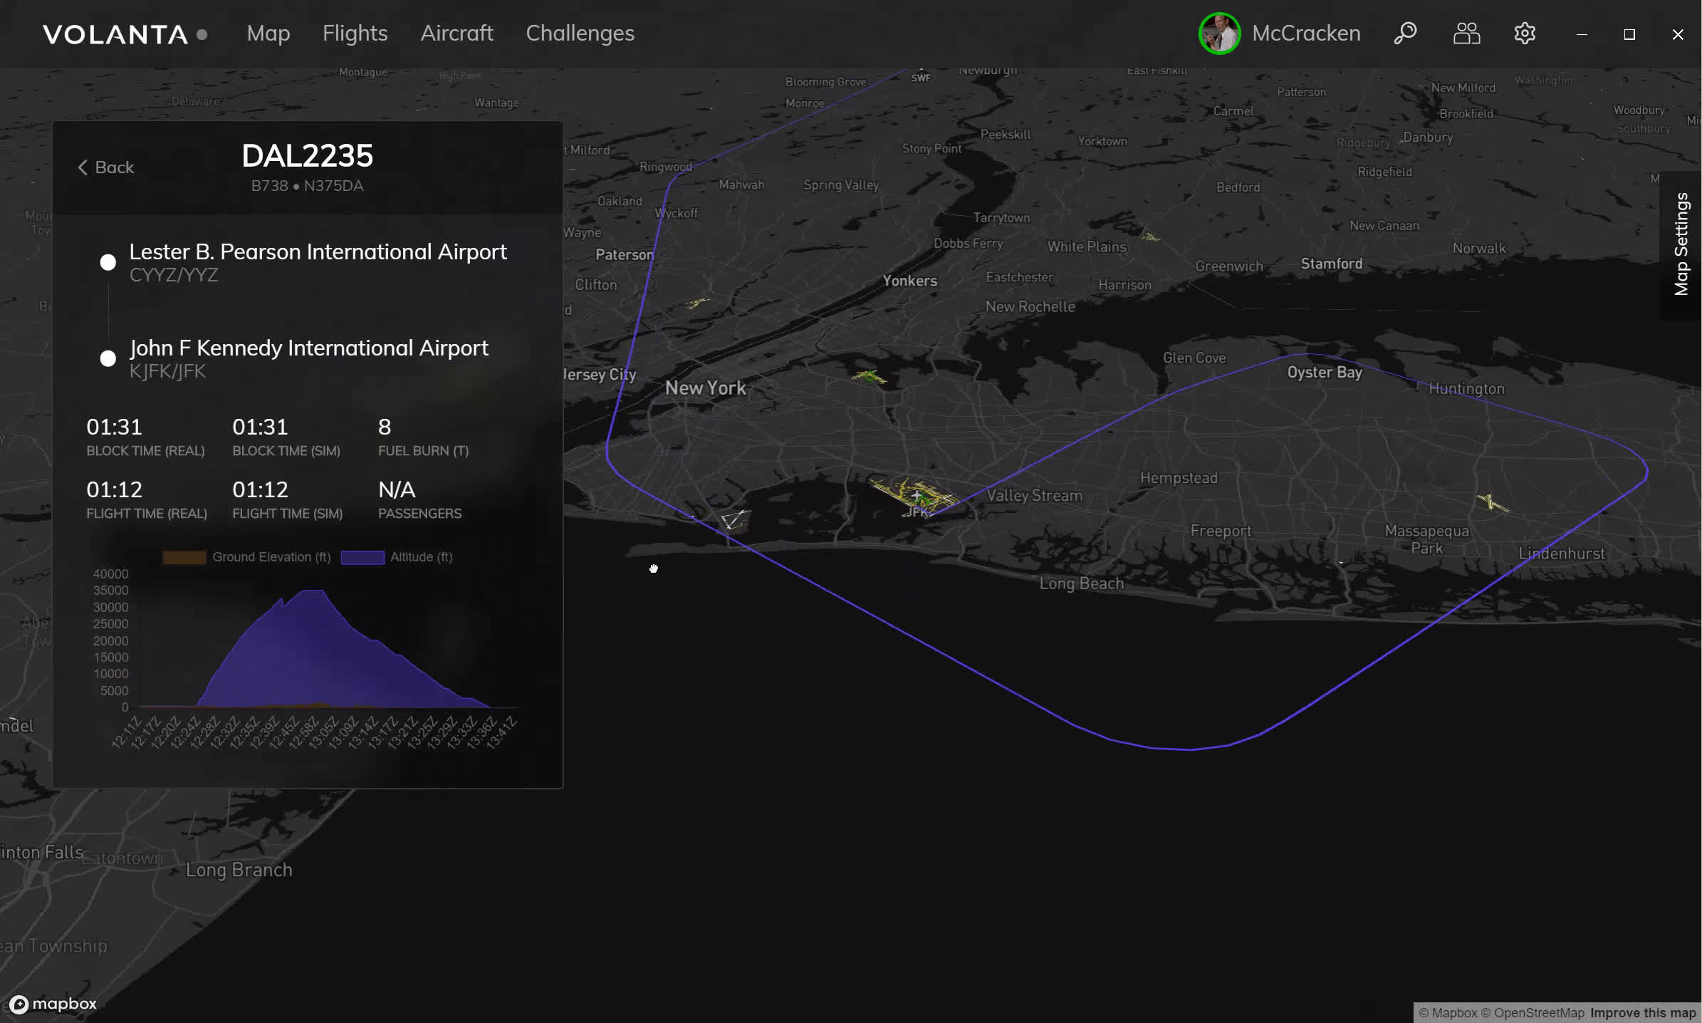The image size is (1702, 1023).
Task: Click the Hempstead map label
Action: pos(1179,478)
